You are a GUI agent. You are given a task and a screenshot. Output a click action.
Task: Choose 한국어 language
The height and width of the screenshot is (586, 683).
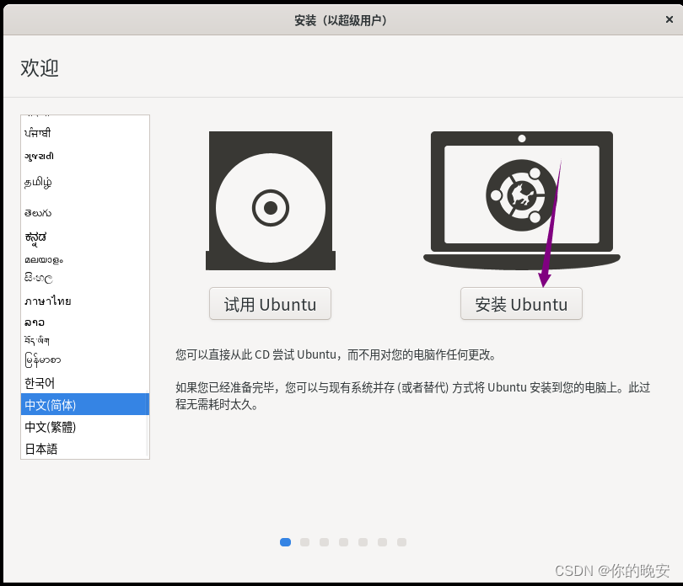(85, 383)
